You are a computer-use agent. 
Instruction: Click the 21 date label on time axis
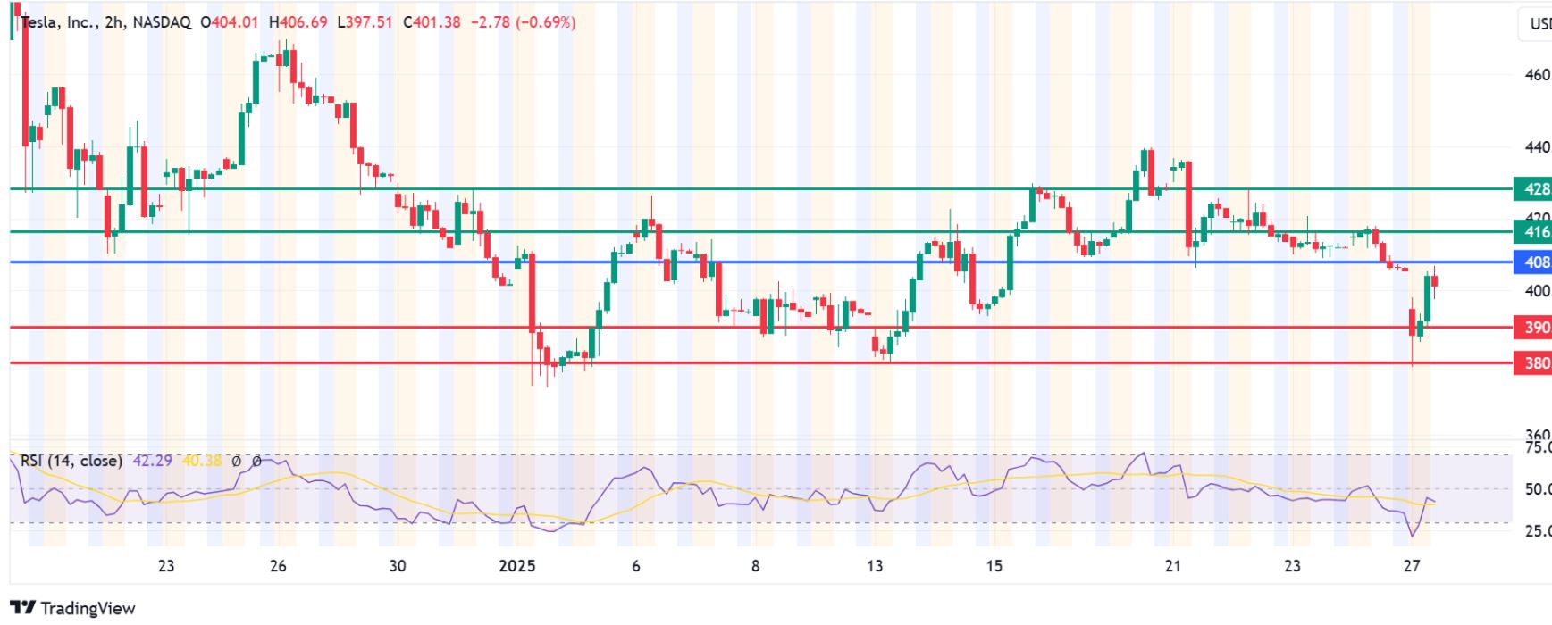[x=1172, y=566]
